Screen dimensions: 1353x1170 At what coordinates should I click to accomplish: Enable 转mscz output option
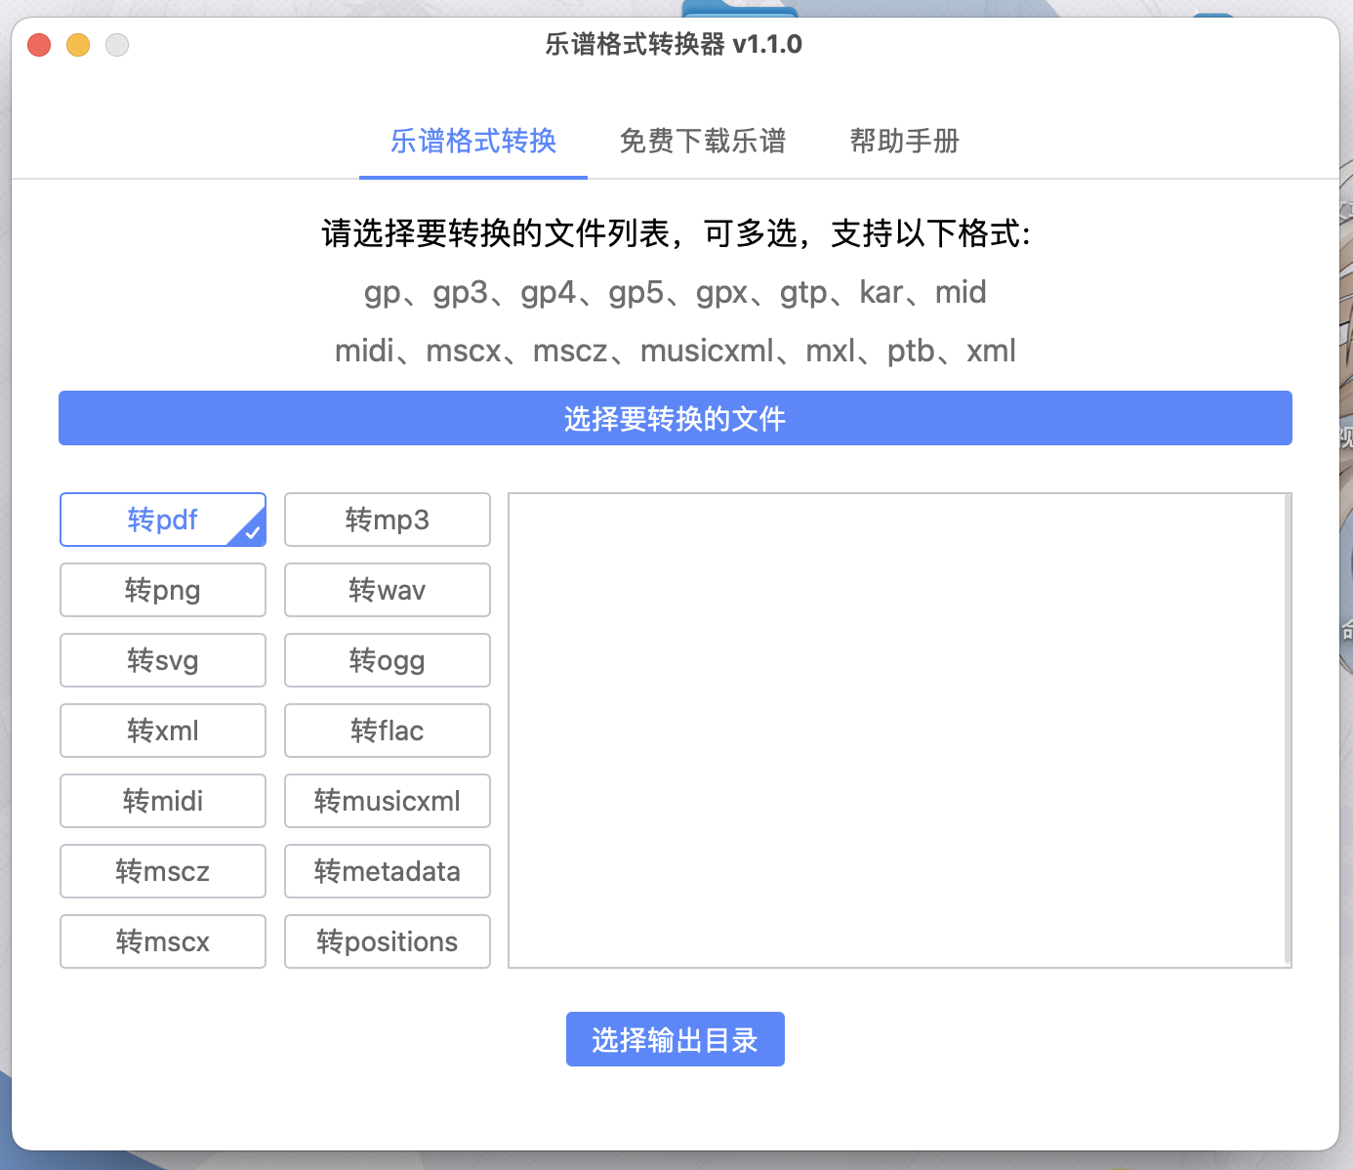(162, 871)
